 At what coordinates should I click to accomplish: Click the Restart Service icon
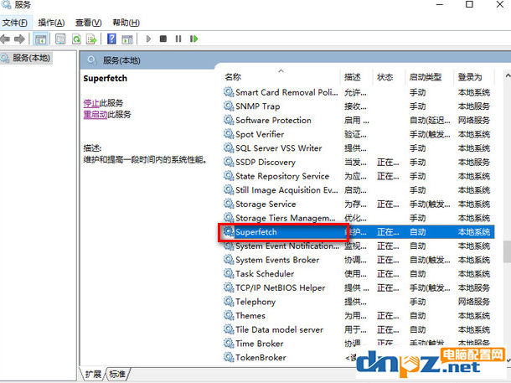point(194,39)
